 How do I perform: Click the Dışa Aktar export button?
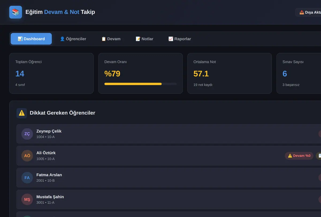[308, 12]
